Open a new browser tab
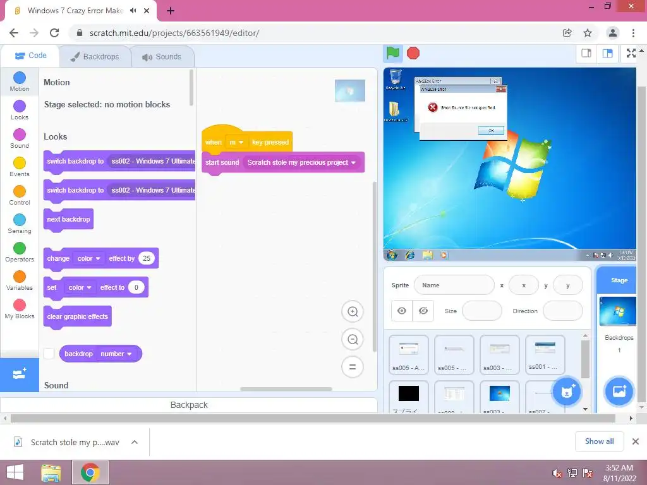The image size is (647, 485). coord(171,11)
